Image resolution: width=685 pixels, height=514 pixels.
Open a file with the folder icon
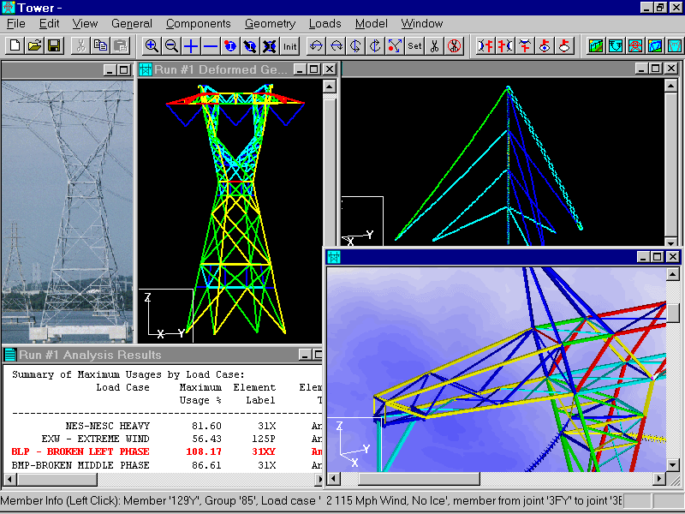34,45
